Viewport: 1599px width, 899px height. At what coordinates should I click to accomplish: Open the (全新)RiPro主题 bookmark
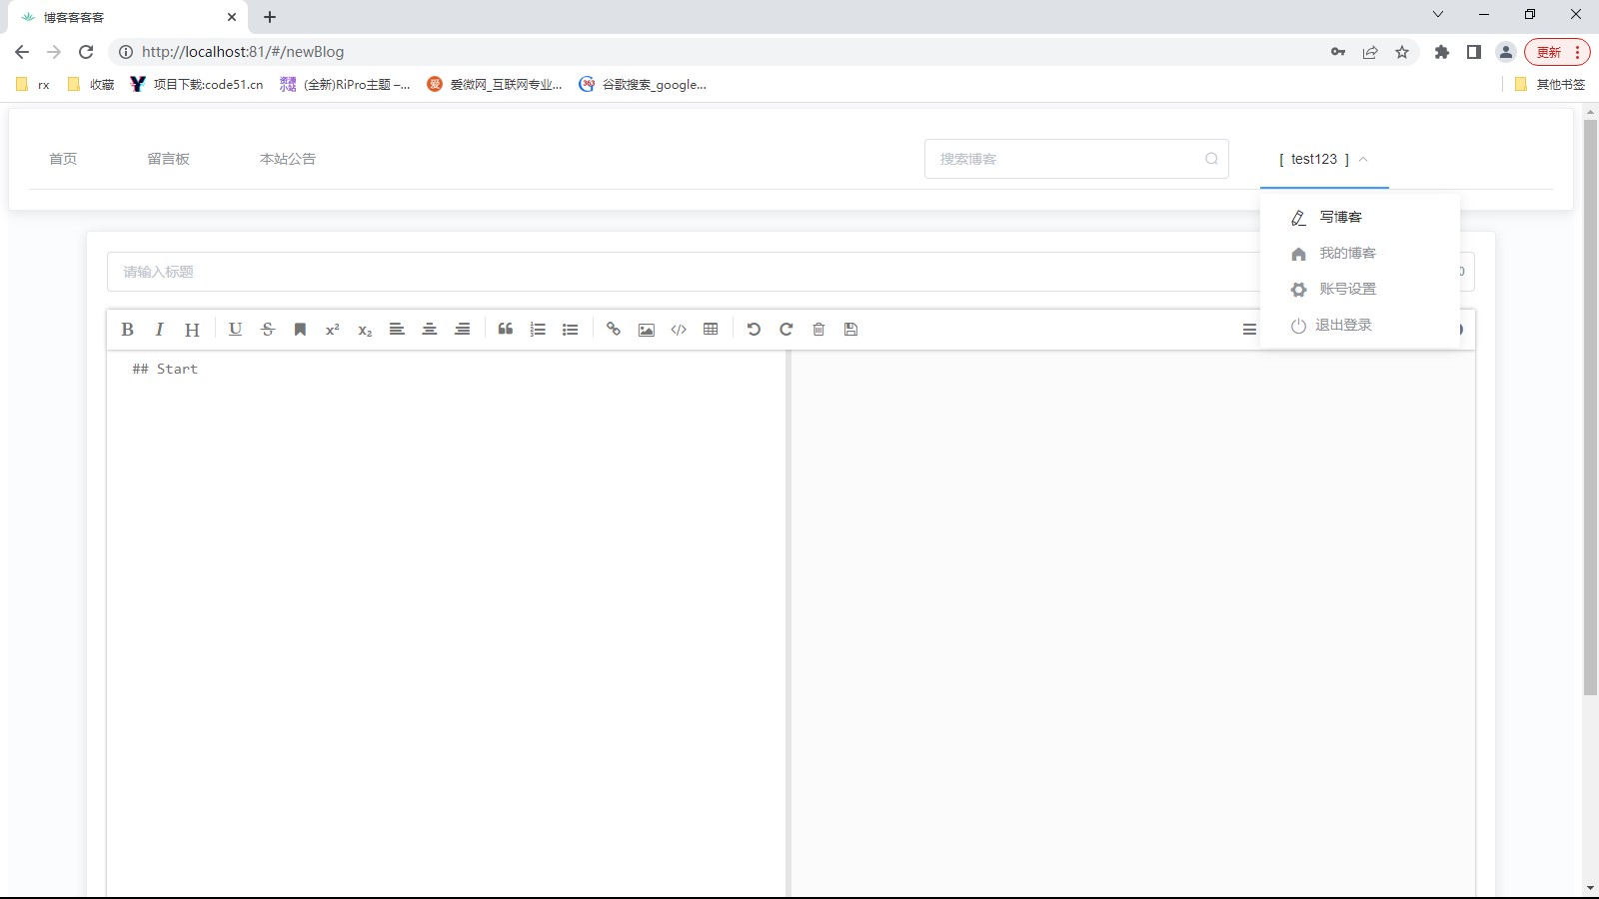coord(345,85)
